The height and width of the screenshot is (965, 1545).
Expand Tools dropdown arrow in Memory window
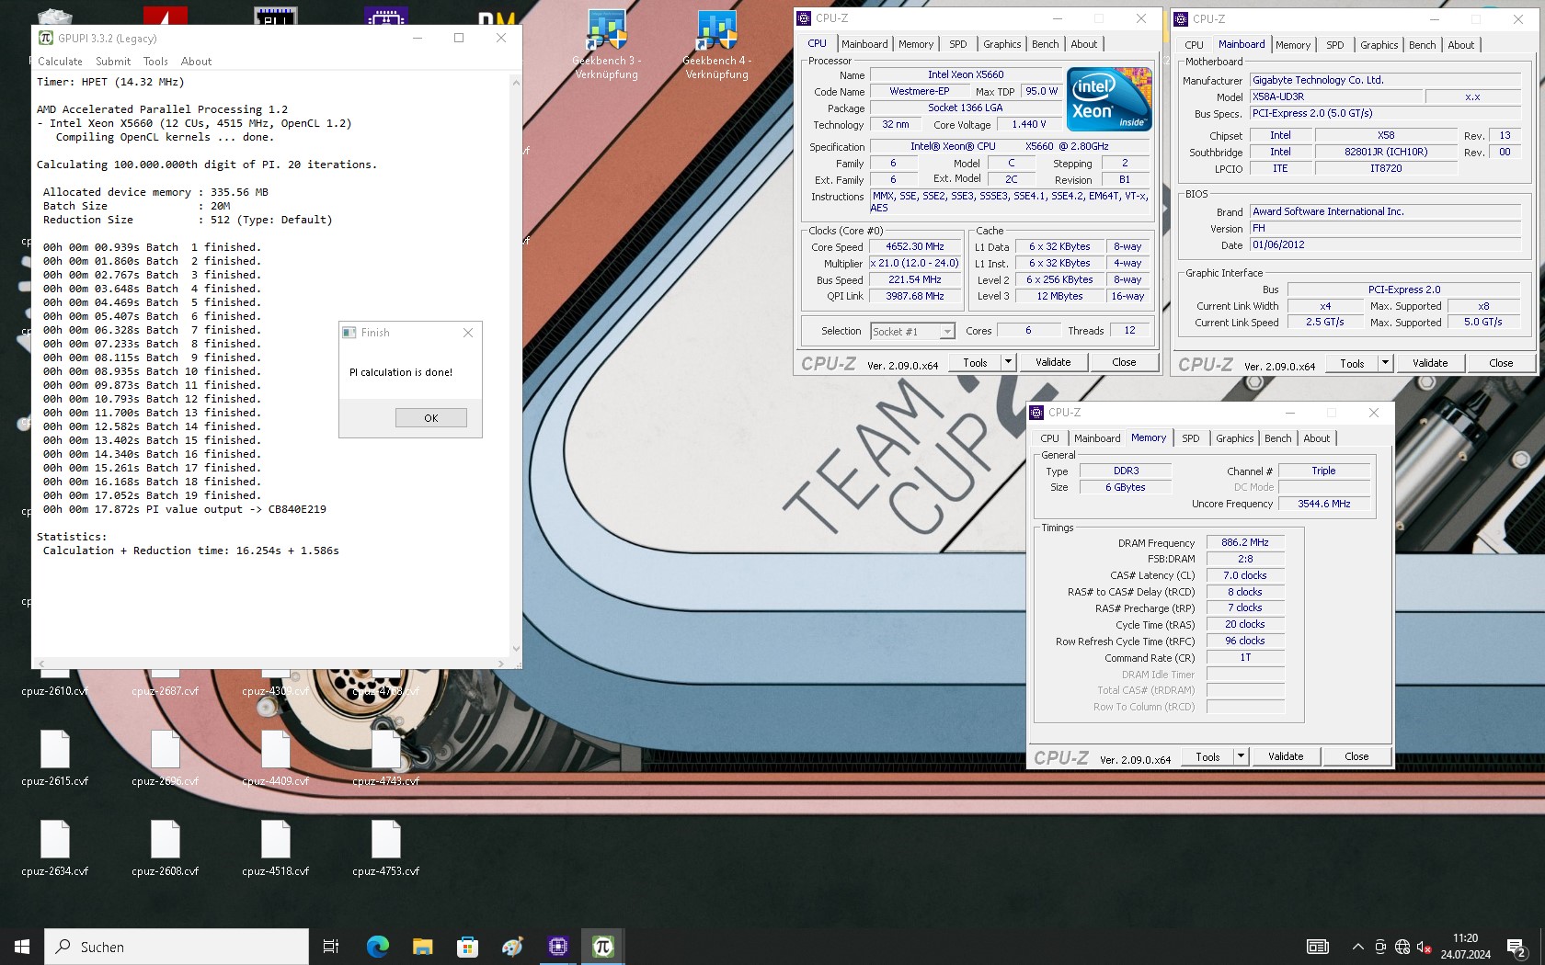(1241, 756)
